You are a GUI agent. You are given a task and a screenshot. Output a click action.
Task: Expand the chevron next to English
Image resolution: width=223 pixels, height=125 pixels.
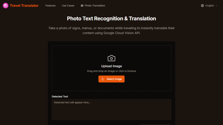coord(217,5)
